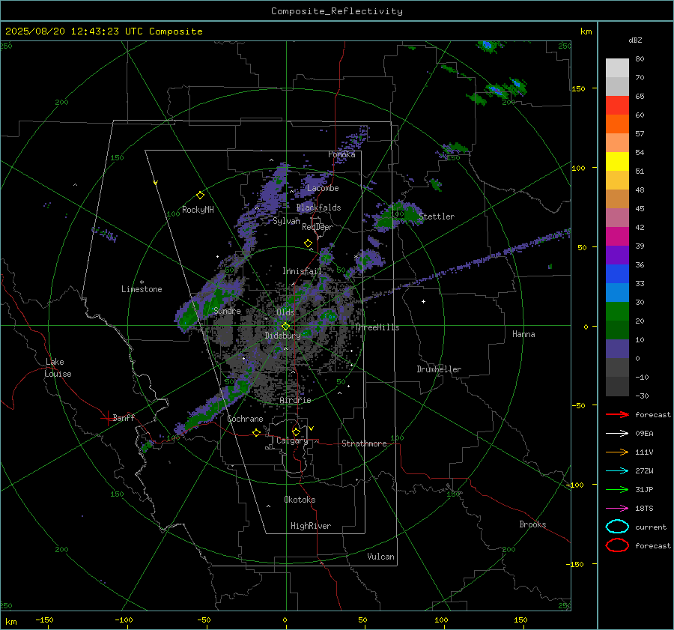Click the cyan 27ZW arrow icon
The image size is (674, 630).
point(617,471)
